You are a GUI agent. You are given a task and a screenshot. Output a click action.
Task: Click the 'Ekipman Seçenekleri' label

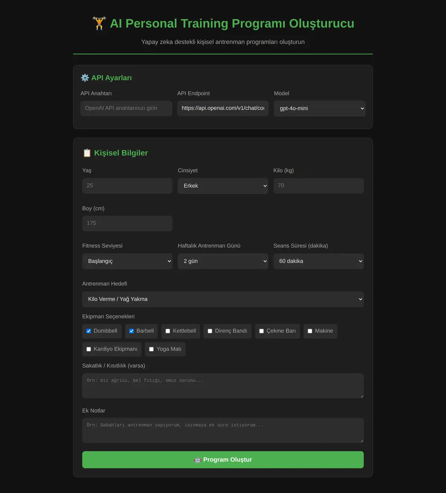[108, 316]
